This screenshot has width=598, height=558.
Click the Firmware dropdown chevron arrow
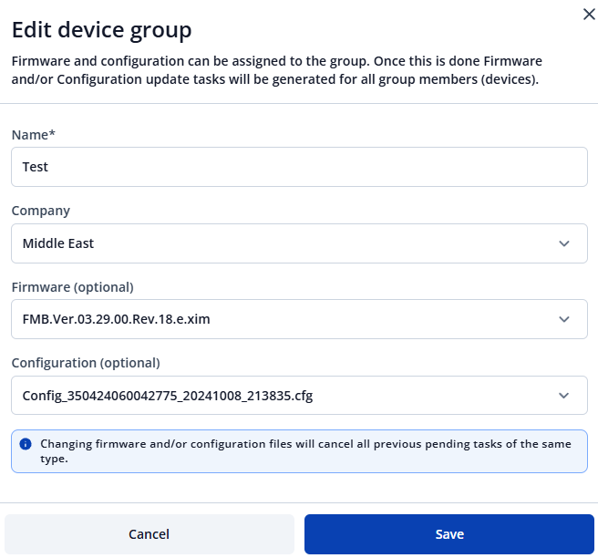coord(564,319)
